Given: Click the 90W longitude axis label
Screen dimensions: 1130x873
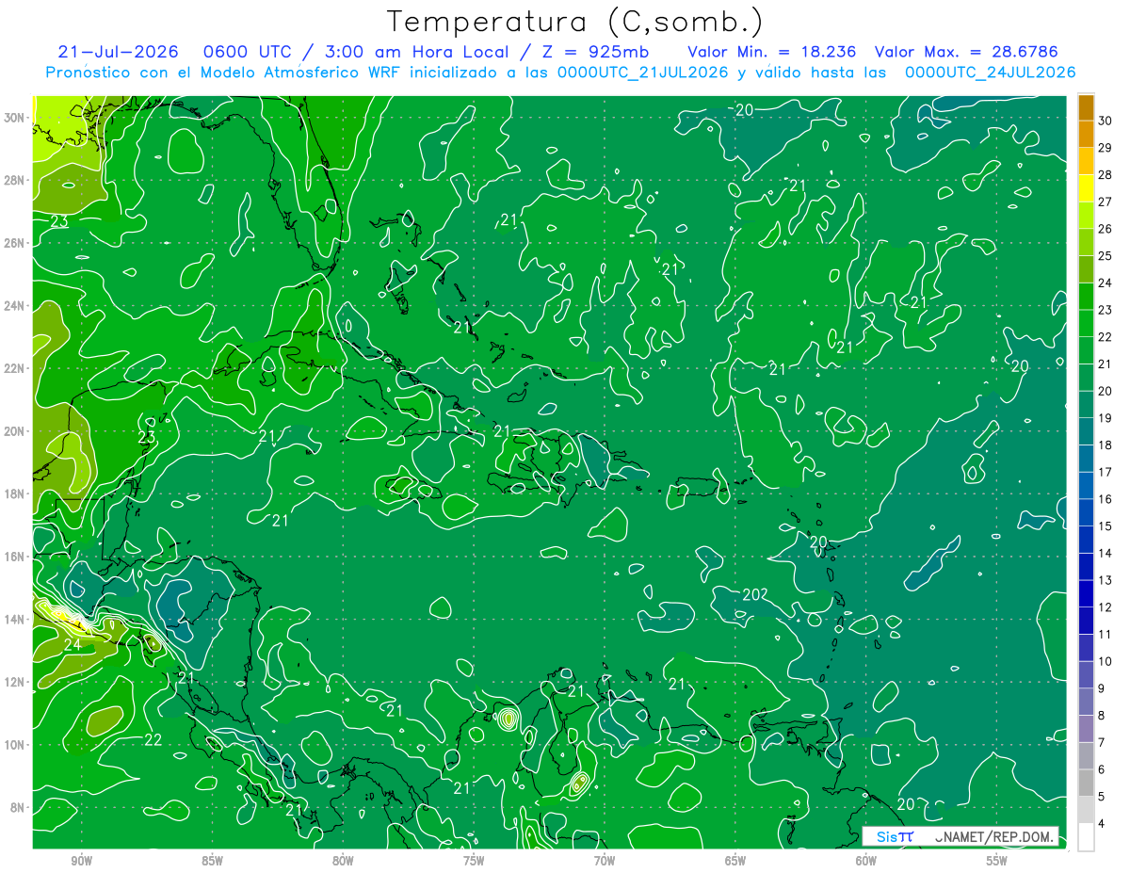Looking at the screenshot, I should pos(81,861).
